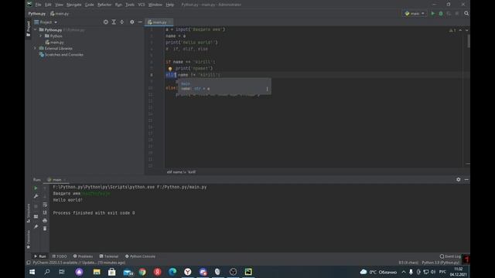Open PyCharm icon in the taskbar
Screen dimensions: 495x278
pos(248,272)
